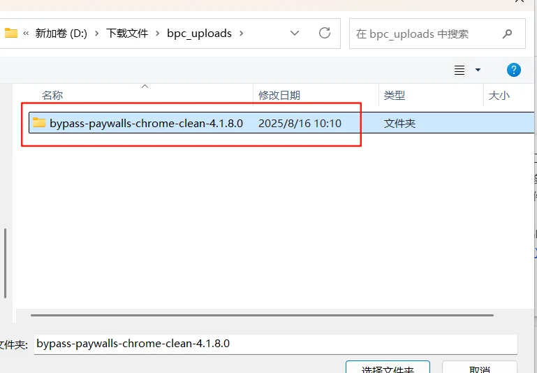The height and width of the screenshot is (373, 537).
Task: Open the view options dropdown arrow
Action: click(478, 70)
